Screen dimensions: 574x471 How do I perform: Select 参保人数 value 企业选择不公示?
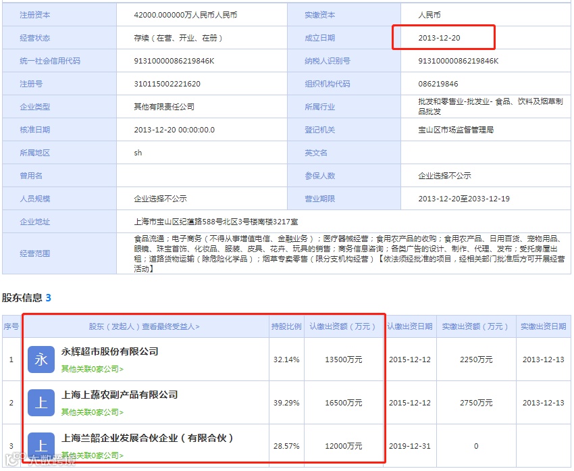click(x=444, y=176)
